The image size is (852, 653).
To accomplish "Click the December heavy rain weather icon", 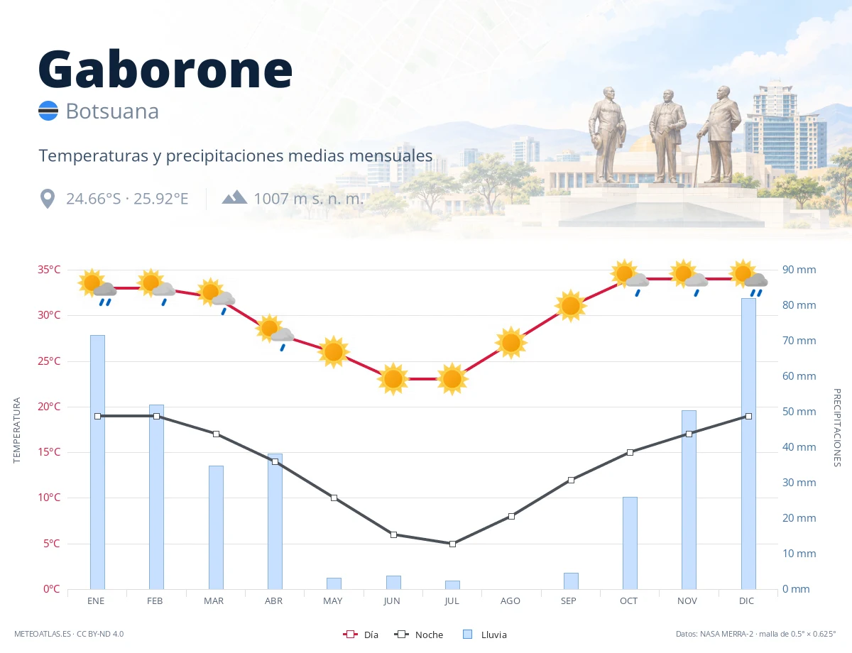I will pos(748,278).
